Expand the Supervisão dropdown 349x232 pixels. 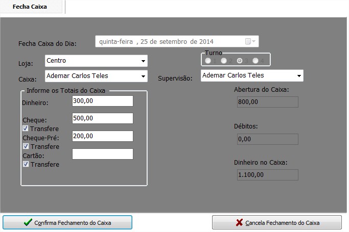click(299, 75)
